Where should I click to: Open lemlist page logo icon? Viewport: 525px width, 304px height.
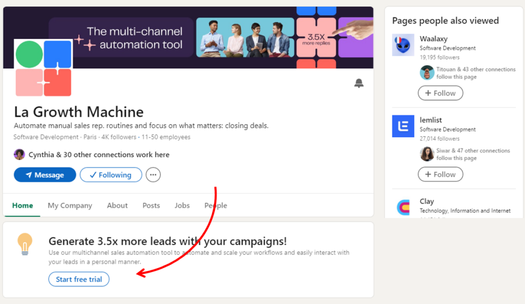pos(403,126)
